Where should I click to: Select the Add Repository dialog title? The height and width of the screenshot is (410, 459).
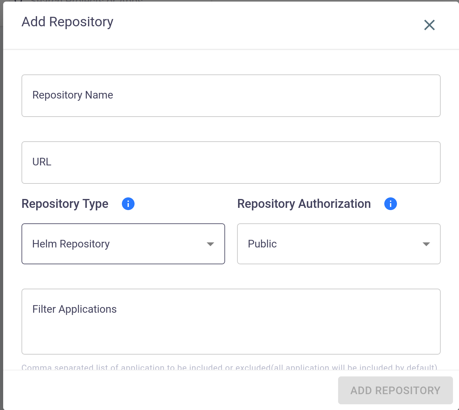67,22
